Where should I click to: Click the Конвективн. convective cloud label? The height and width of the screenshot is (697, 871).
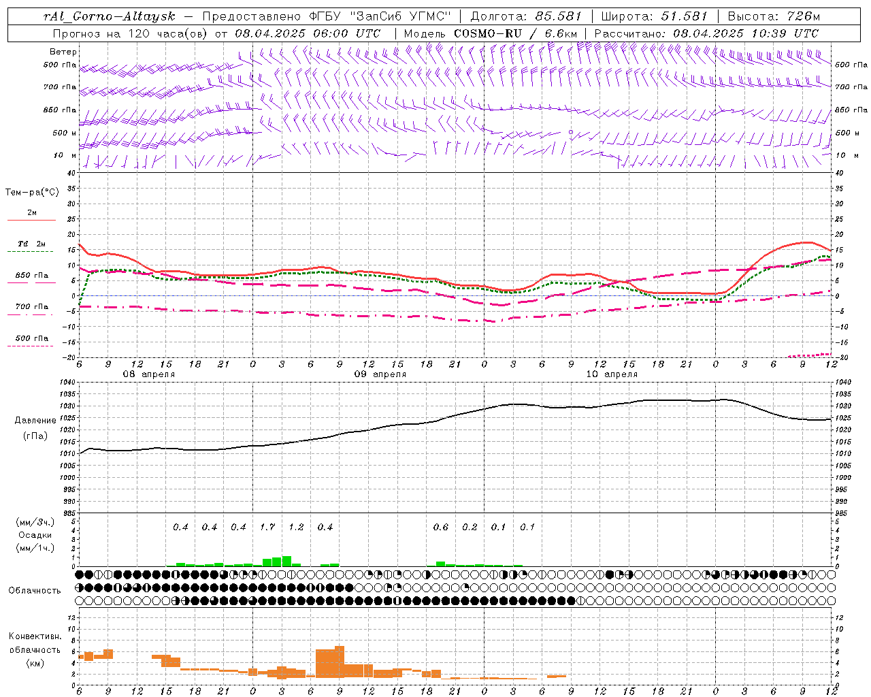tap(35, 636)
